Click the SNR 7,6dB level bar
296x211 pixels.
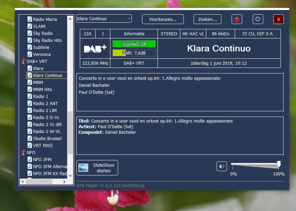click(x=134, y=53)
